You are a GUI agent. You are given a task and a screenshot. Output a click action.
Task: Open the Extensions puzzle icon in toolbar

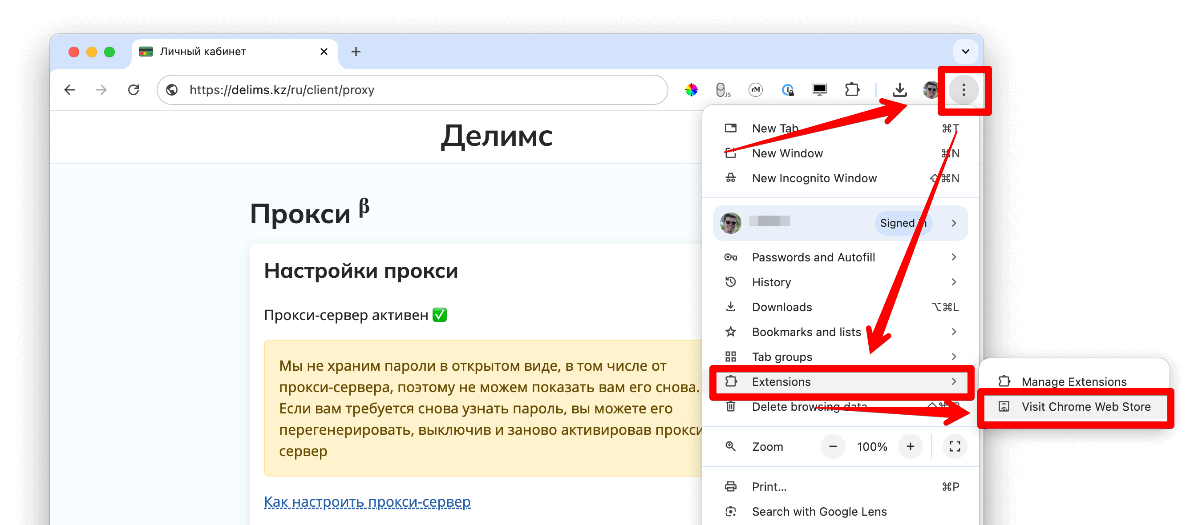coord(852,89)
